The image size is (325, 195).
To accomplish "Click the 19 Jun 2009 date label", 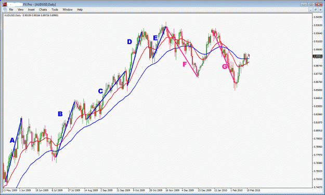I will [x=42, y=190].
